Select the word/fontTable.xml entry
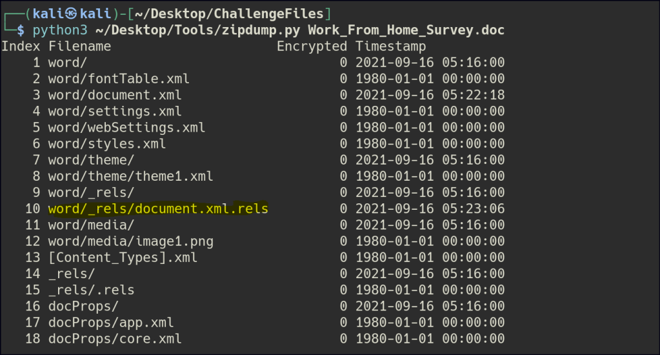660x355 pixels. click(119, 78)
